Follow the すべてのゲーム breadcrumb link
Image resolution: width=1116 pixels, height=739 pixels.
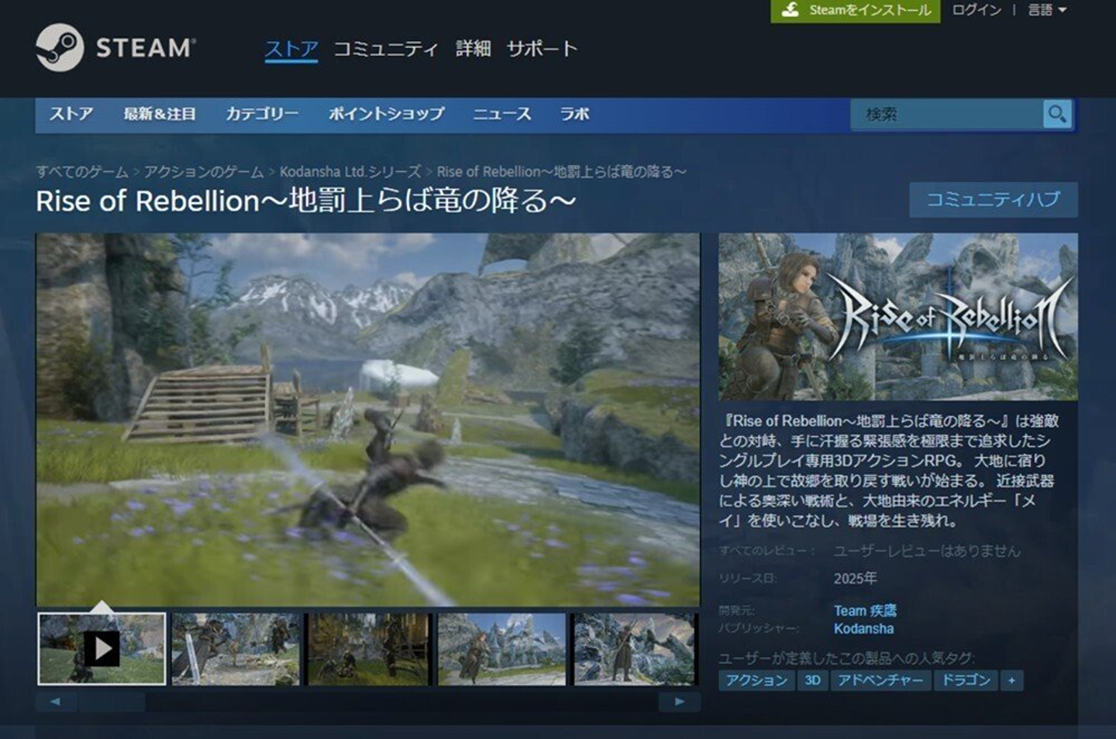82,172
